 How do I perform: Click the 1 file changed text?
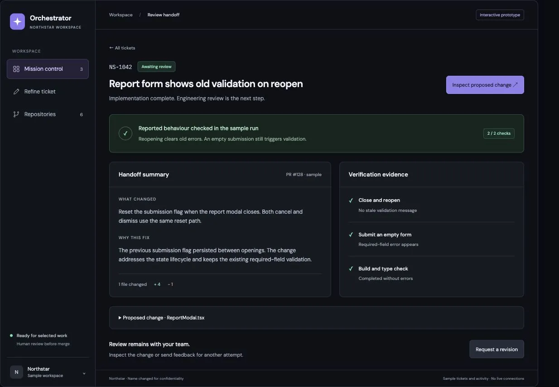pos(133,284)
